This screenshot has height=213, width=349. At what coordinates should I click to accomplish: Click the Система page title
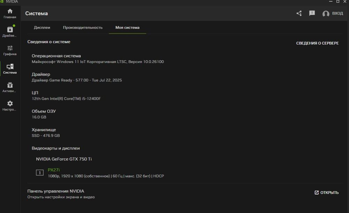pyautogui.click(x=37, y=13)
